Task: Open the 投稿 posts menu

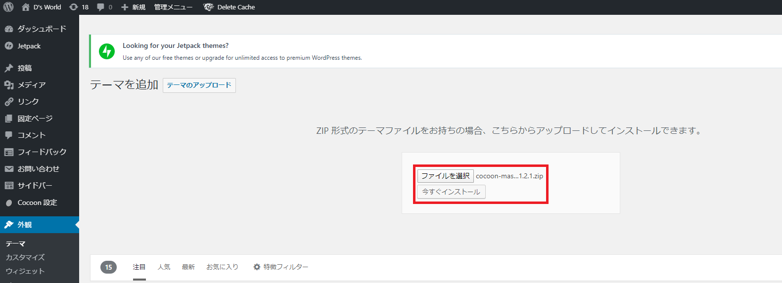Action: 25,68
